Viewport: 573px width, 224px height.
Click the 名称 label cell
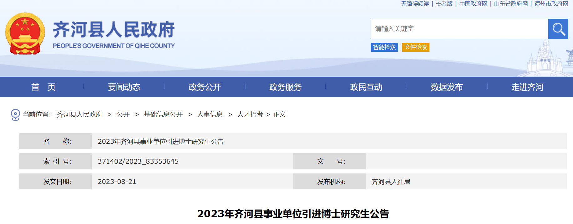[x=55, y=141]
